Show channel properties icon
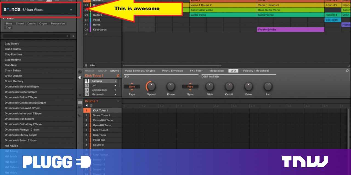Image resolution: width=351 pixels, height=175 pixels. pos(80,72)
